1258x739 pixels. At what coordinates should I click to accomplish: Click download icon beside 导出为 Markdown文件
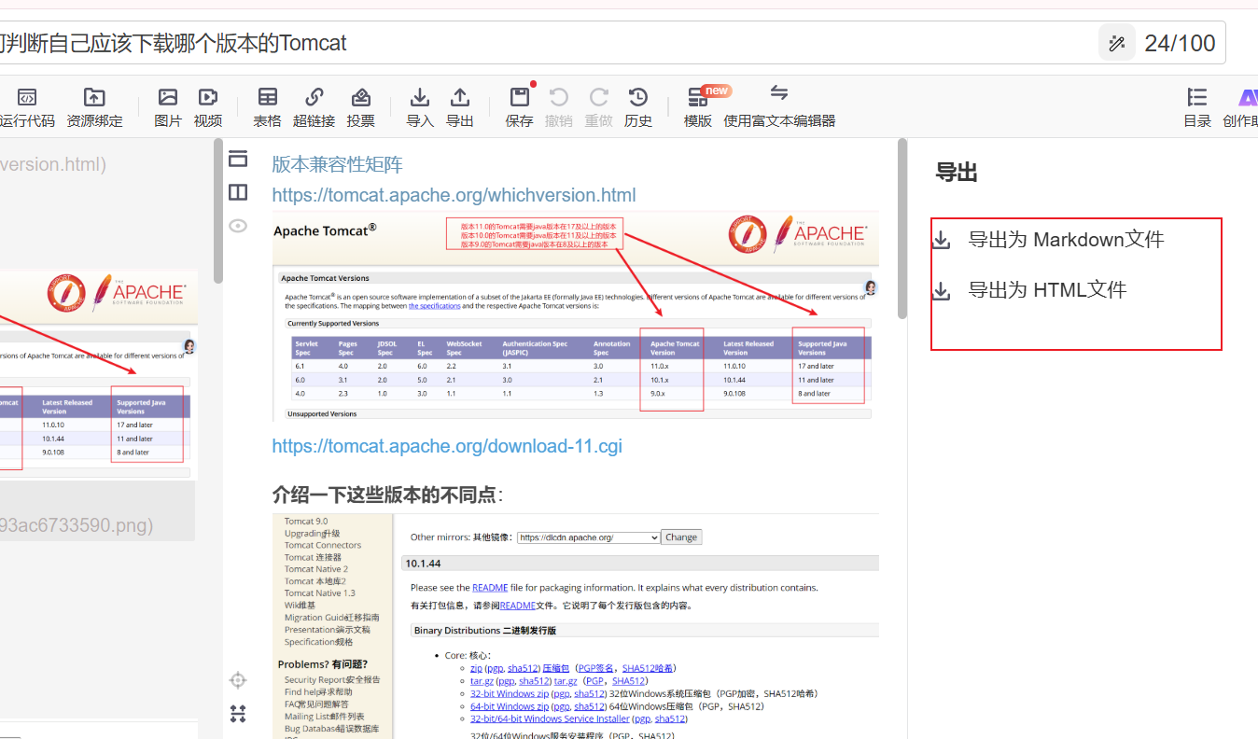coord(943,241)
